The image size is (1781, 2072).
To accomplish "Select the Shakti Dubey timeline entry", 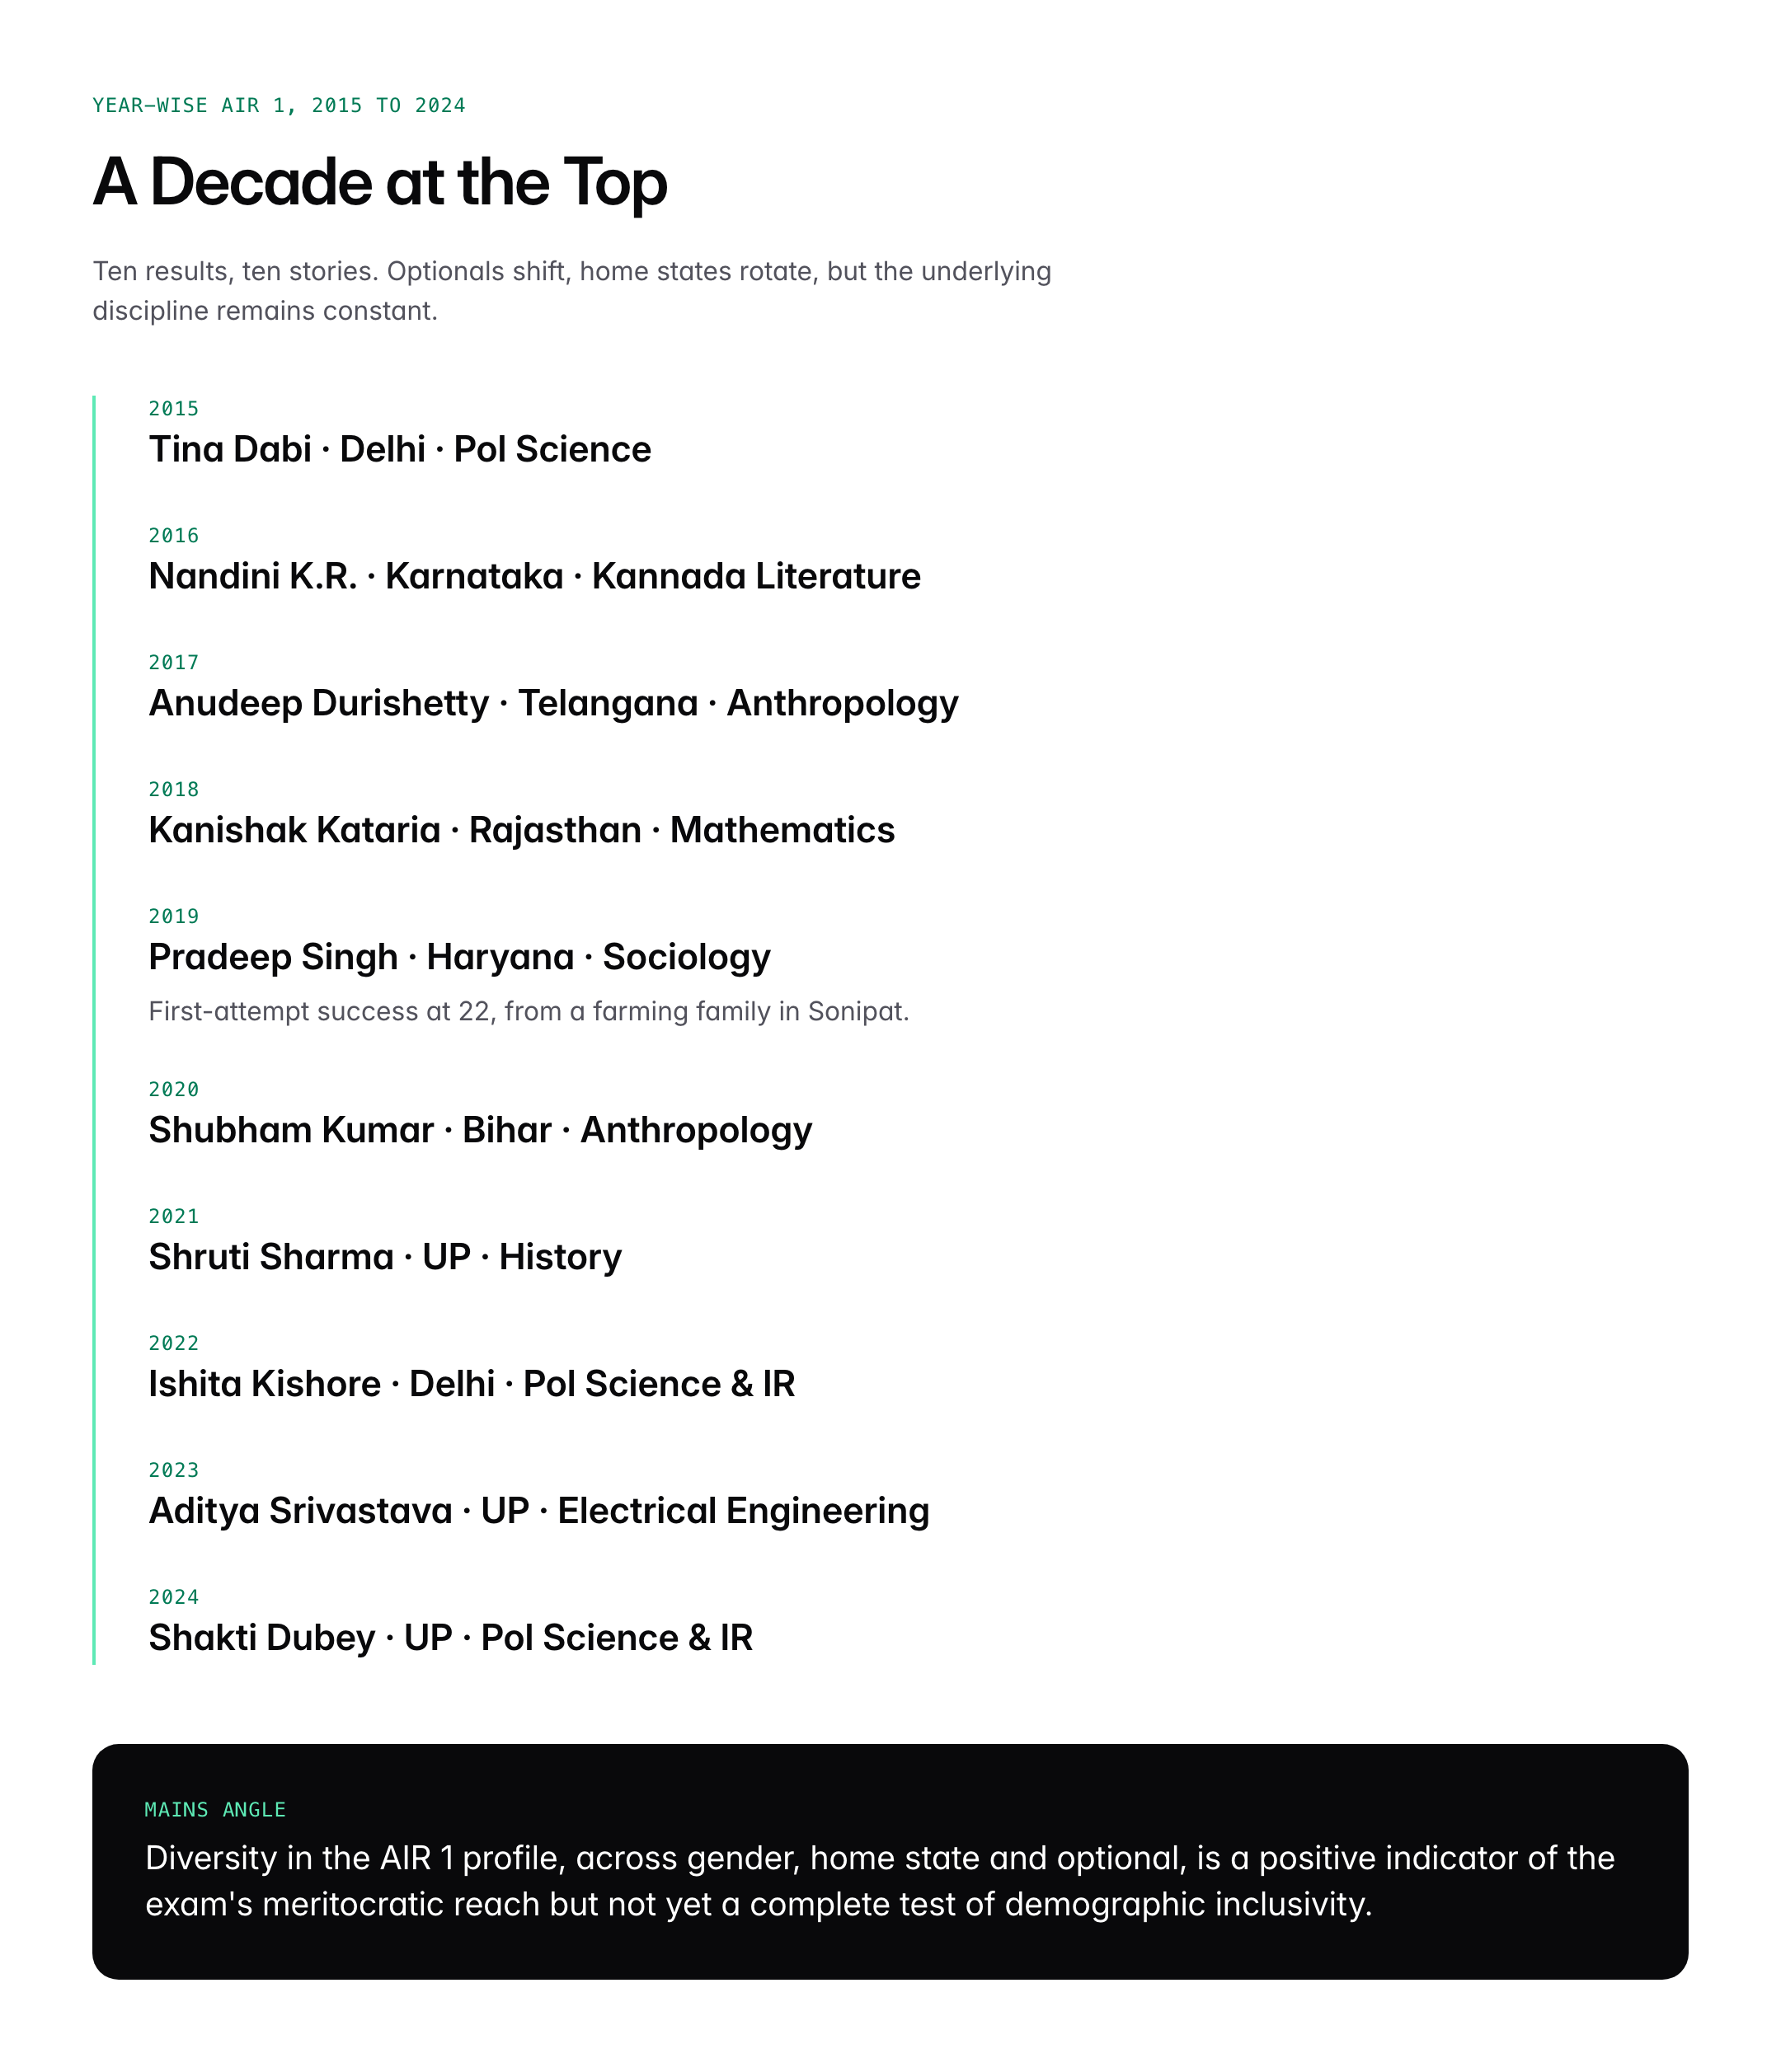I will tap(450, 1639).
